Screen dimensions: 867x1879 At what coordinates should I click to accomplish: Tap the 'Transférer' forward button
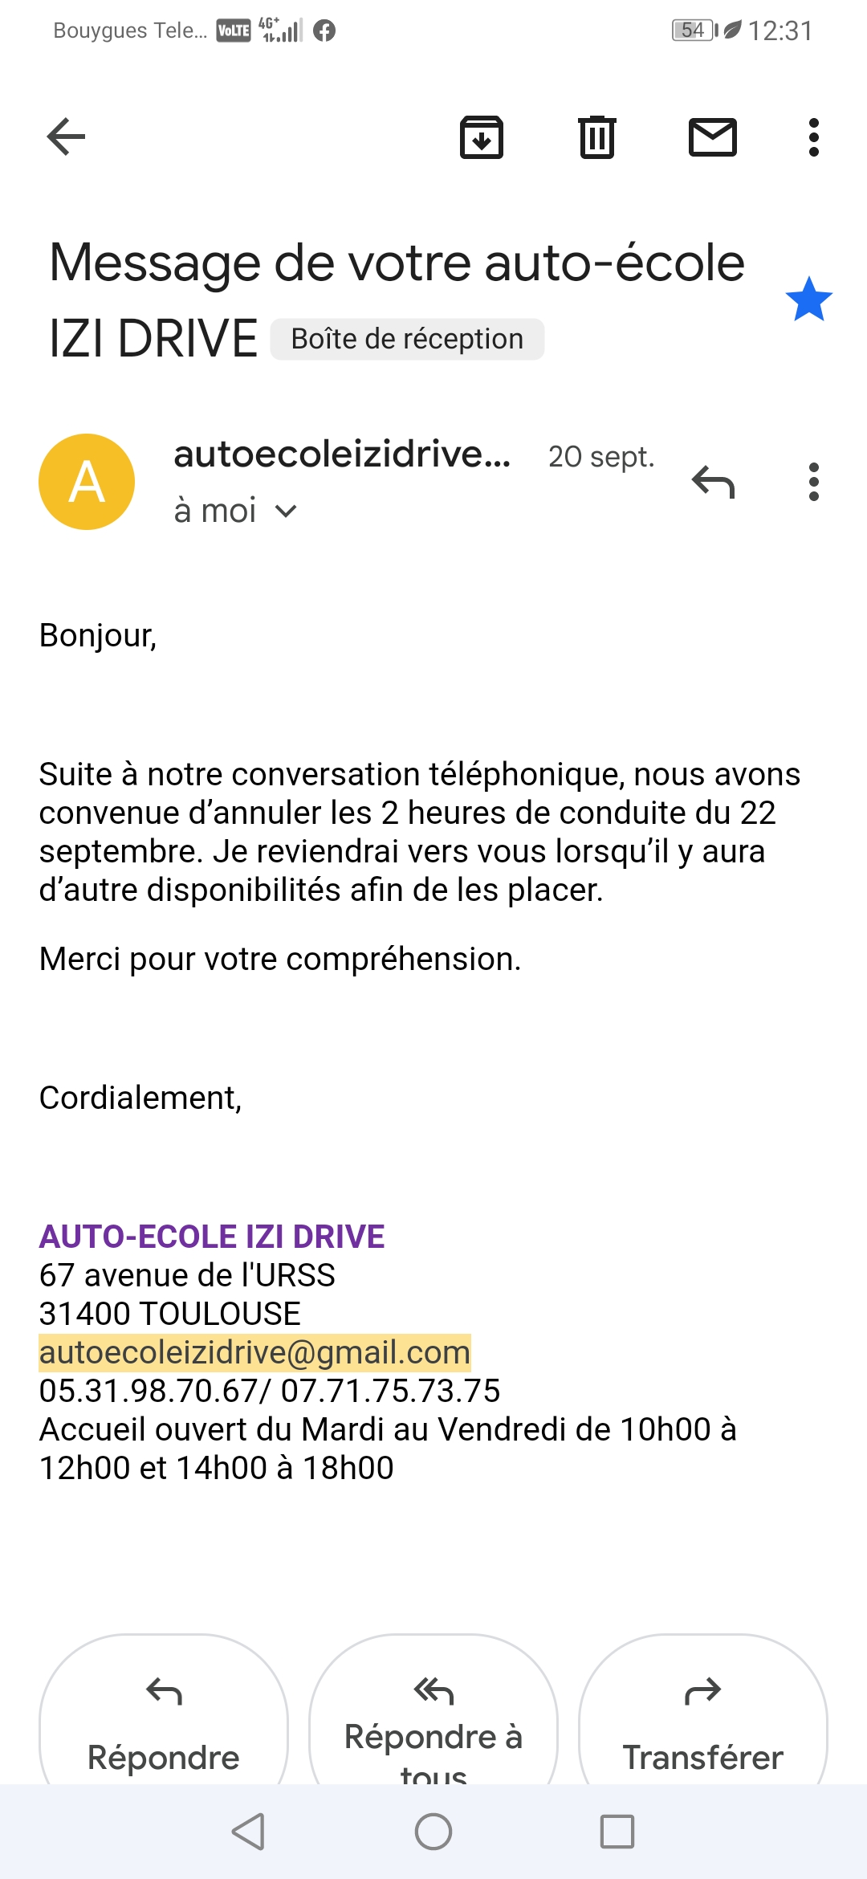tap(703, 1718)
